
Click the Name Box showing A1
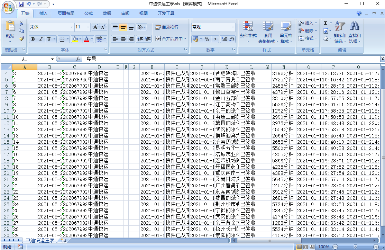(x=26, y=59)
